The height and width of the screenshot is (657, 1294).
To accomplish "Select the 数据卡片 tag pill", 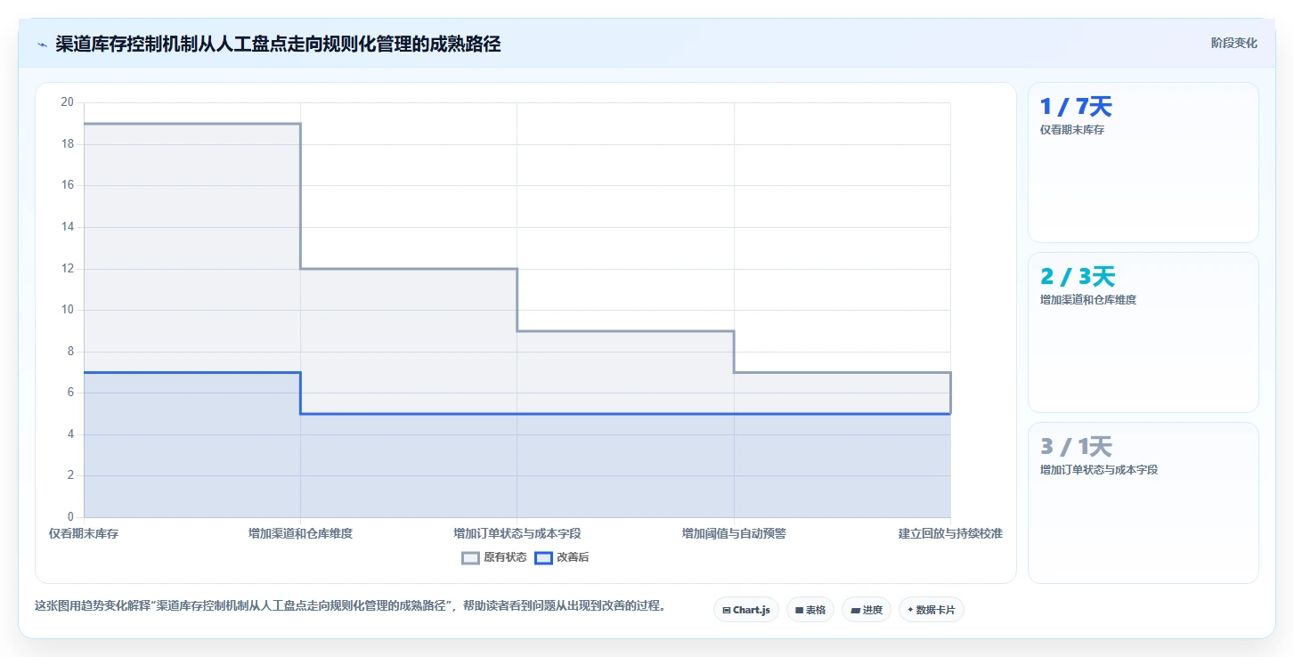I will pos(932,610).
